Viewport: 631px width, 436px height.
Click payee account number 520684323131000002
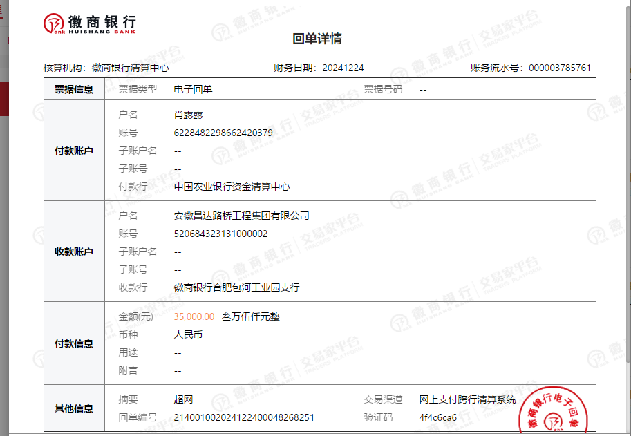pos(220,234)
